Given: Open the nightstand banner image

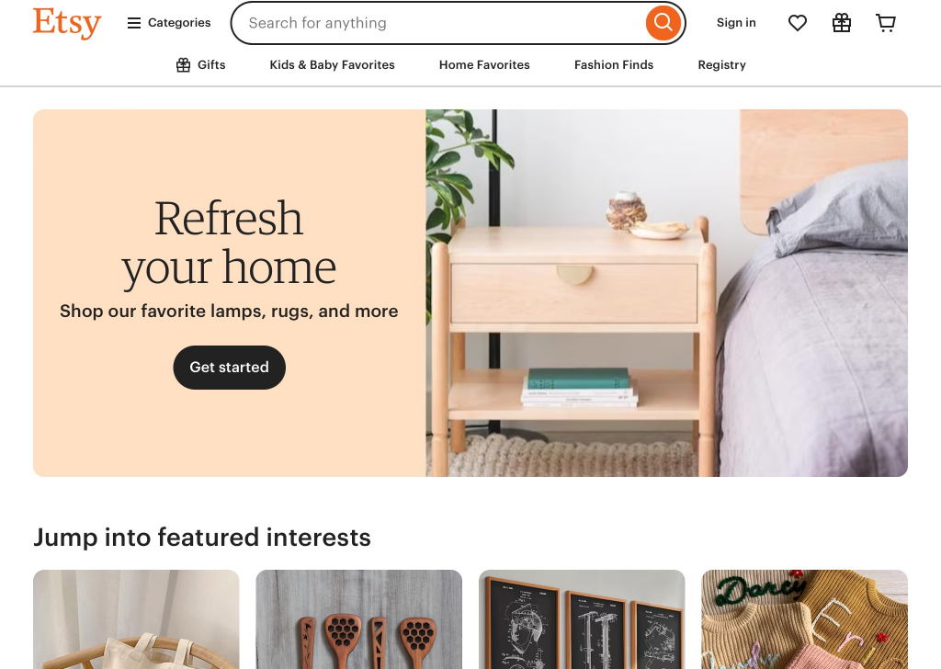Looking at the screenshot, I should tap(667, 293).
